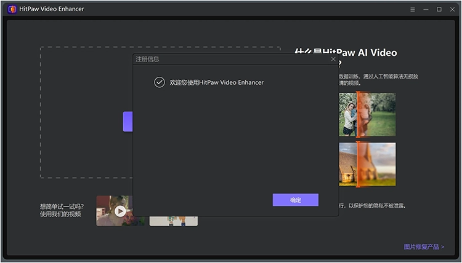This screenshot has width=462, height=263.
Task: Select the second sample video thumbnail
Action: 174,221
